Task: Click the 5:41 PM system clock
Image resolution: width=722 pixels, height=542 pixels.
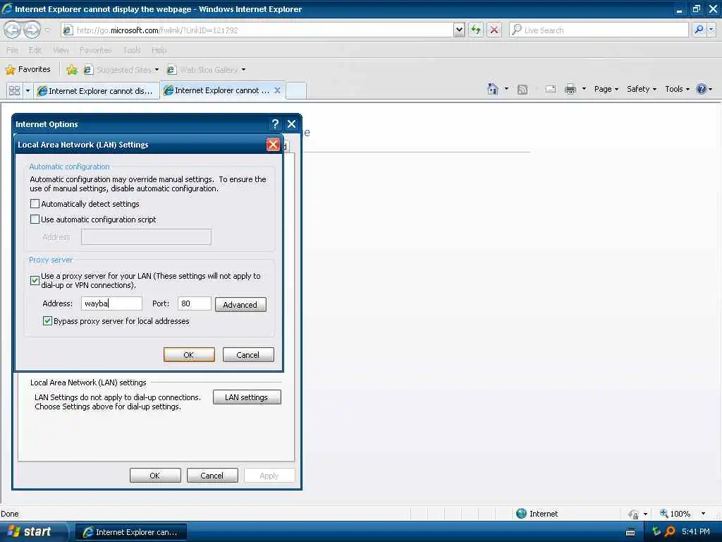Action: pos(696,531)
